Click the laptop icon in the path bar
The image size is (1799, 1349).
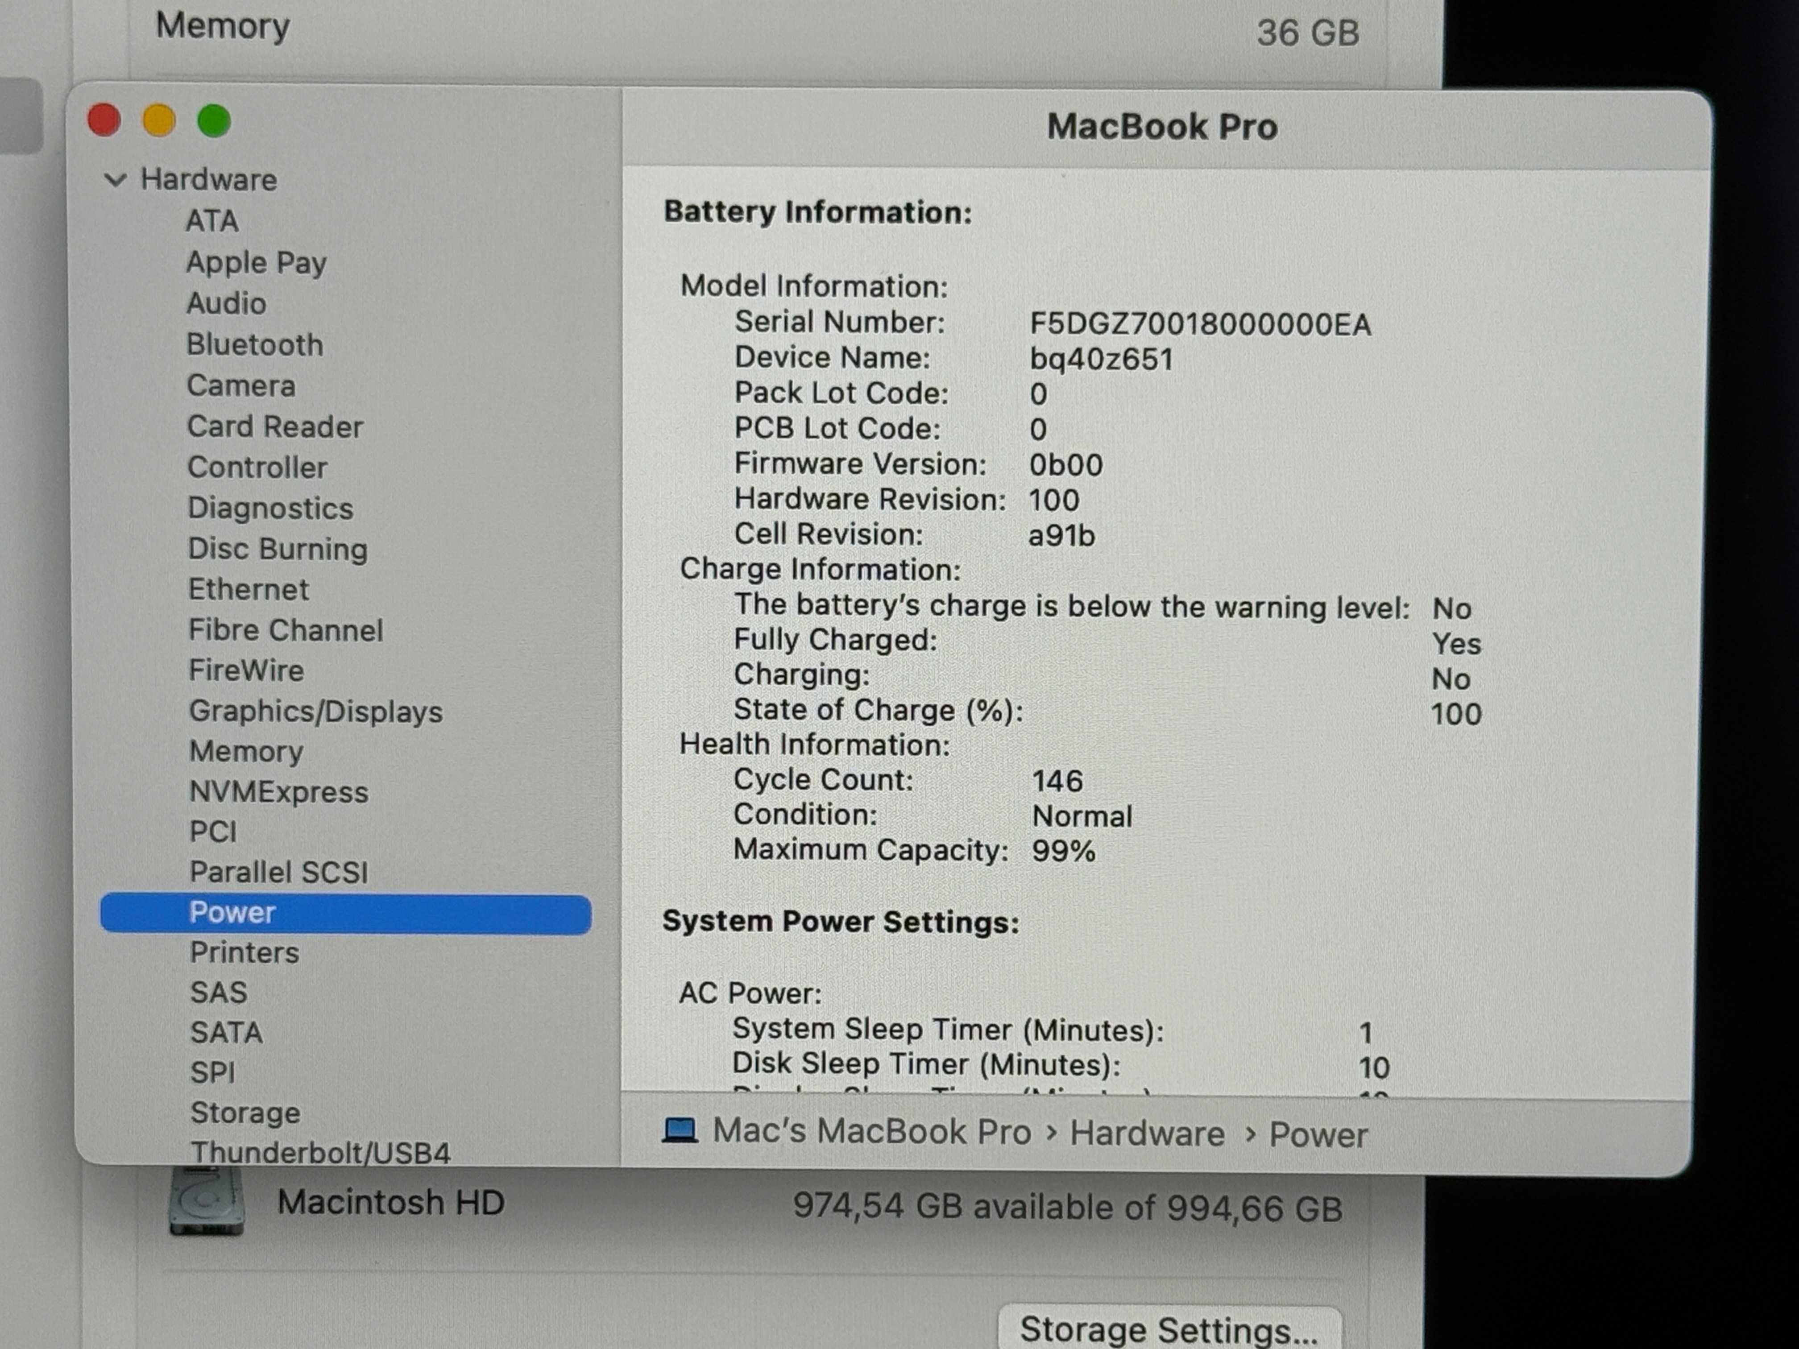point(680,1131)
